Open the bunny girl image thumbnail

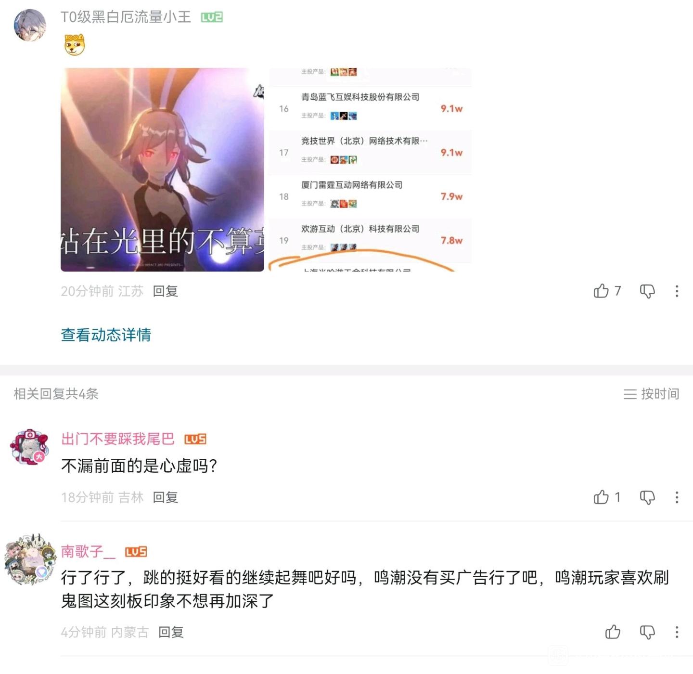(x=162, y=169)
